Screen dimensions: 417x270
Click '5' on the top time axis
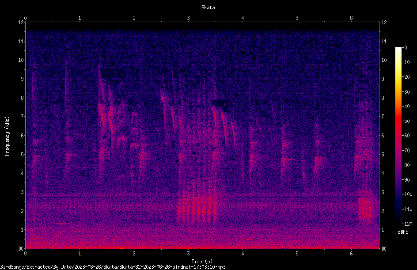click(297, 18)
